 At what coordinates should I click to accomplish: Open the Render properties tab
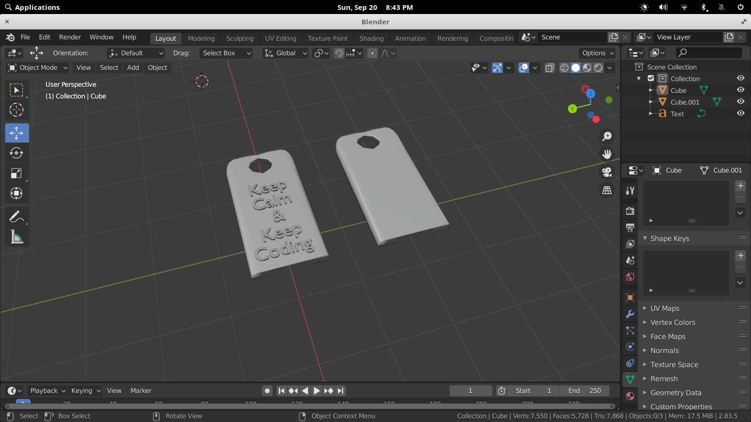(x=630, y=211)
